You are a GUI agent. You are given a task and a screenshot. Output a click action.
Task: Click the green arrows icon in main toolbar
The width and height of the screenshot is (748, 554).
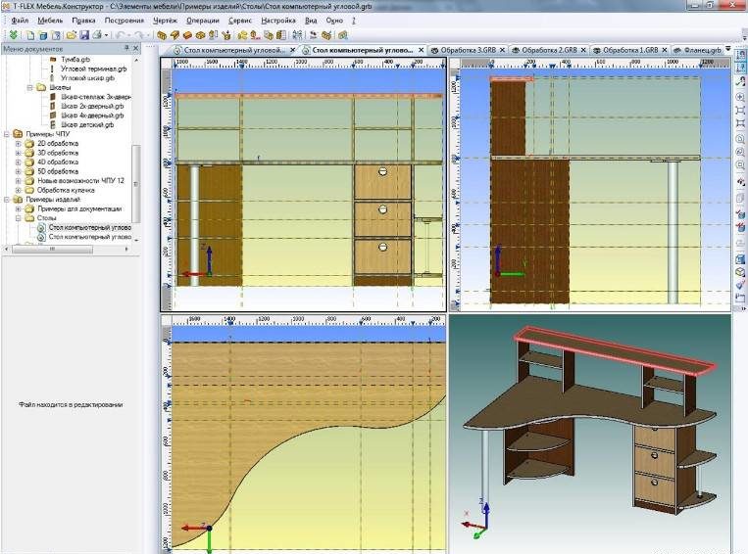[13, 35]
